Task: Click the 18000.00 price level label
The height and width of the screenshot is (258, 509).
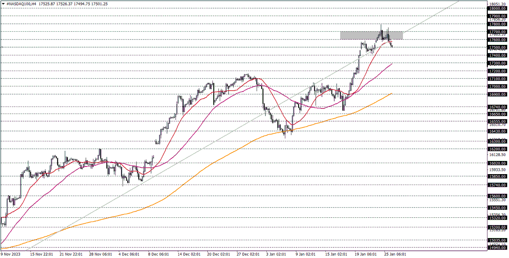Action: [497, 8]
